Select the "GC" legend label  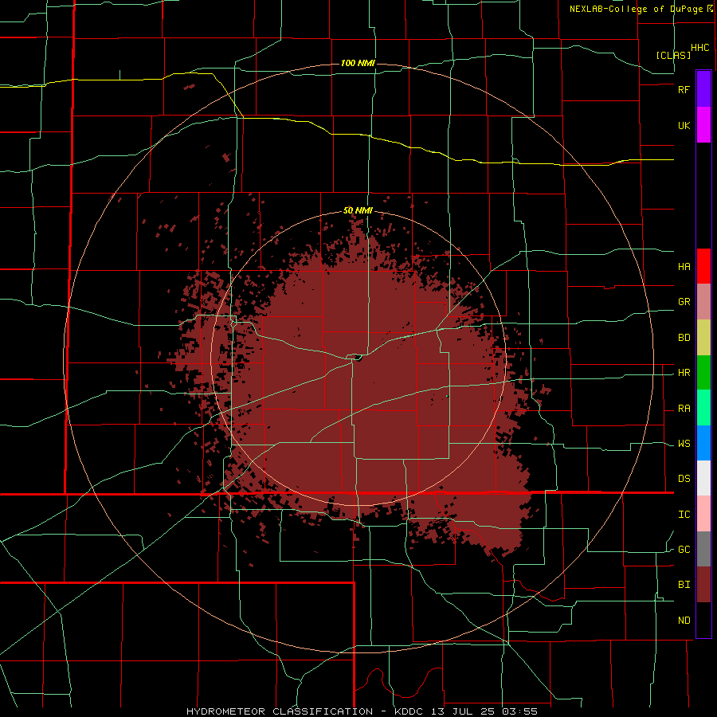[684, 550]
